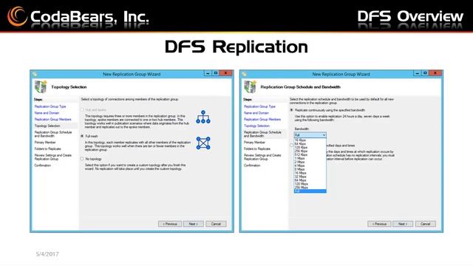Open Name and Domain step in Schedule wizard
Screen dimensions: 473x266
click(256, 113)
